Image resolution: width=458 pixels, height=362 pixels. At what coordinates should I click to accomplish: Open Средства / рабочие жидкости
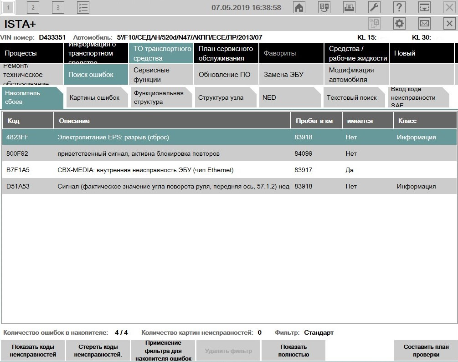coord(356,53)
